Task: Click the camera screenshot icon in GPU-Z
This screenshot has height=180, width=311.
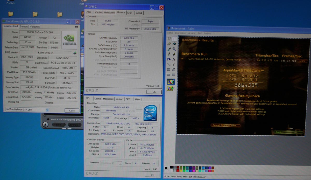Action: tap(76, 27)
